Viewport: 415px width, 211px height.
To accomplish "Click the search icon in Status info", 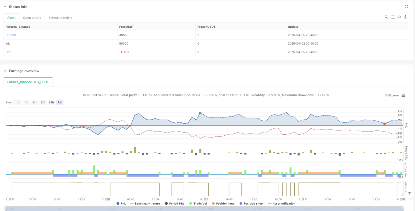I will [x=386, y=17].
